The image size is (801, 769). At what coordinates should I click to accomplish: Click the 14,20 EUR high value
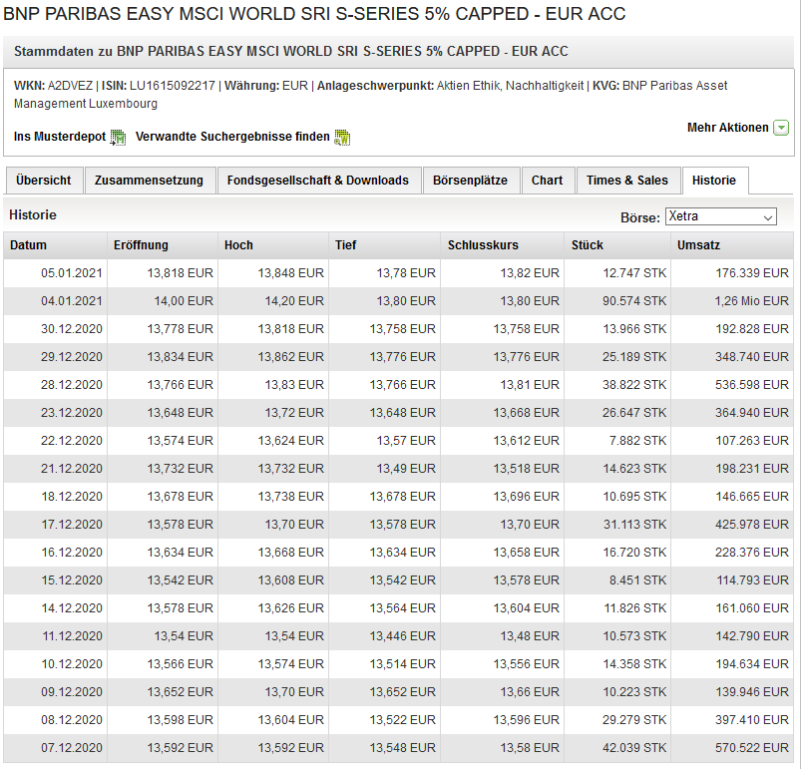pyautogui.click(x=294, y=301)
